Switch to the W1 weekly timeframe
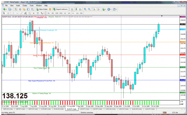 [77, 13]
